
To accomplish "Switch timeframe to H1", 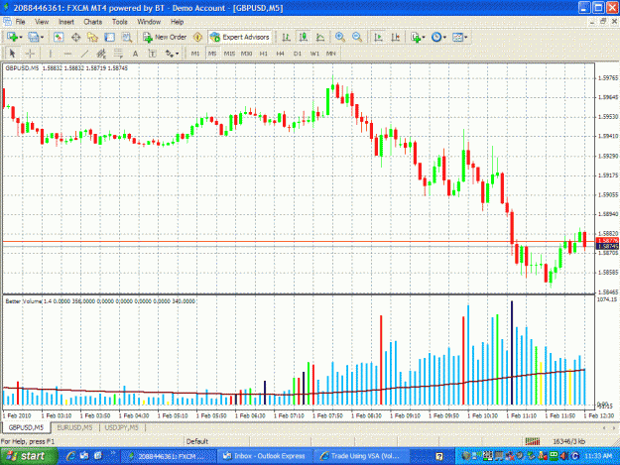I will (x=263, y=54).
